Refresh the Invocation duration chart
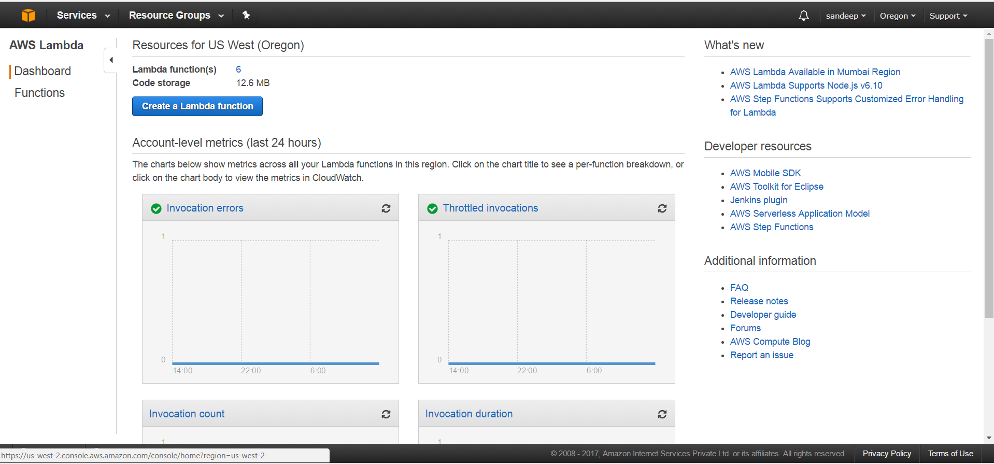 tap(662, 414)
